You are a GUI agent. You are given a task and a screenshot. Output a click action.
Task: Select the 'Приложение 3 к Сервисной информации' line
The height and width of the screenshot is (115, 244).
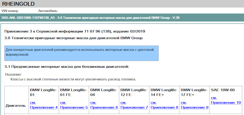pyautogui.click(x=75, y=31)
